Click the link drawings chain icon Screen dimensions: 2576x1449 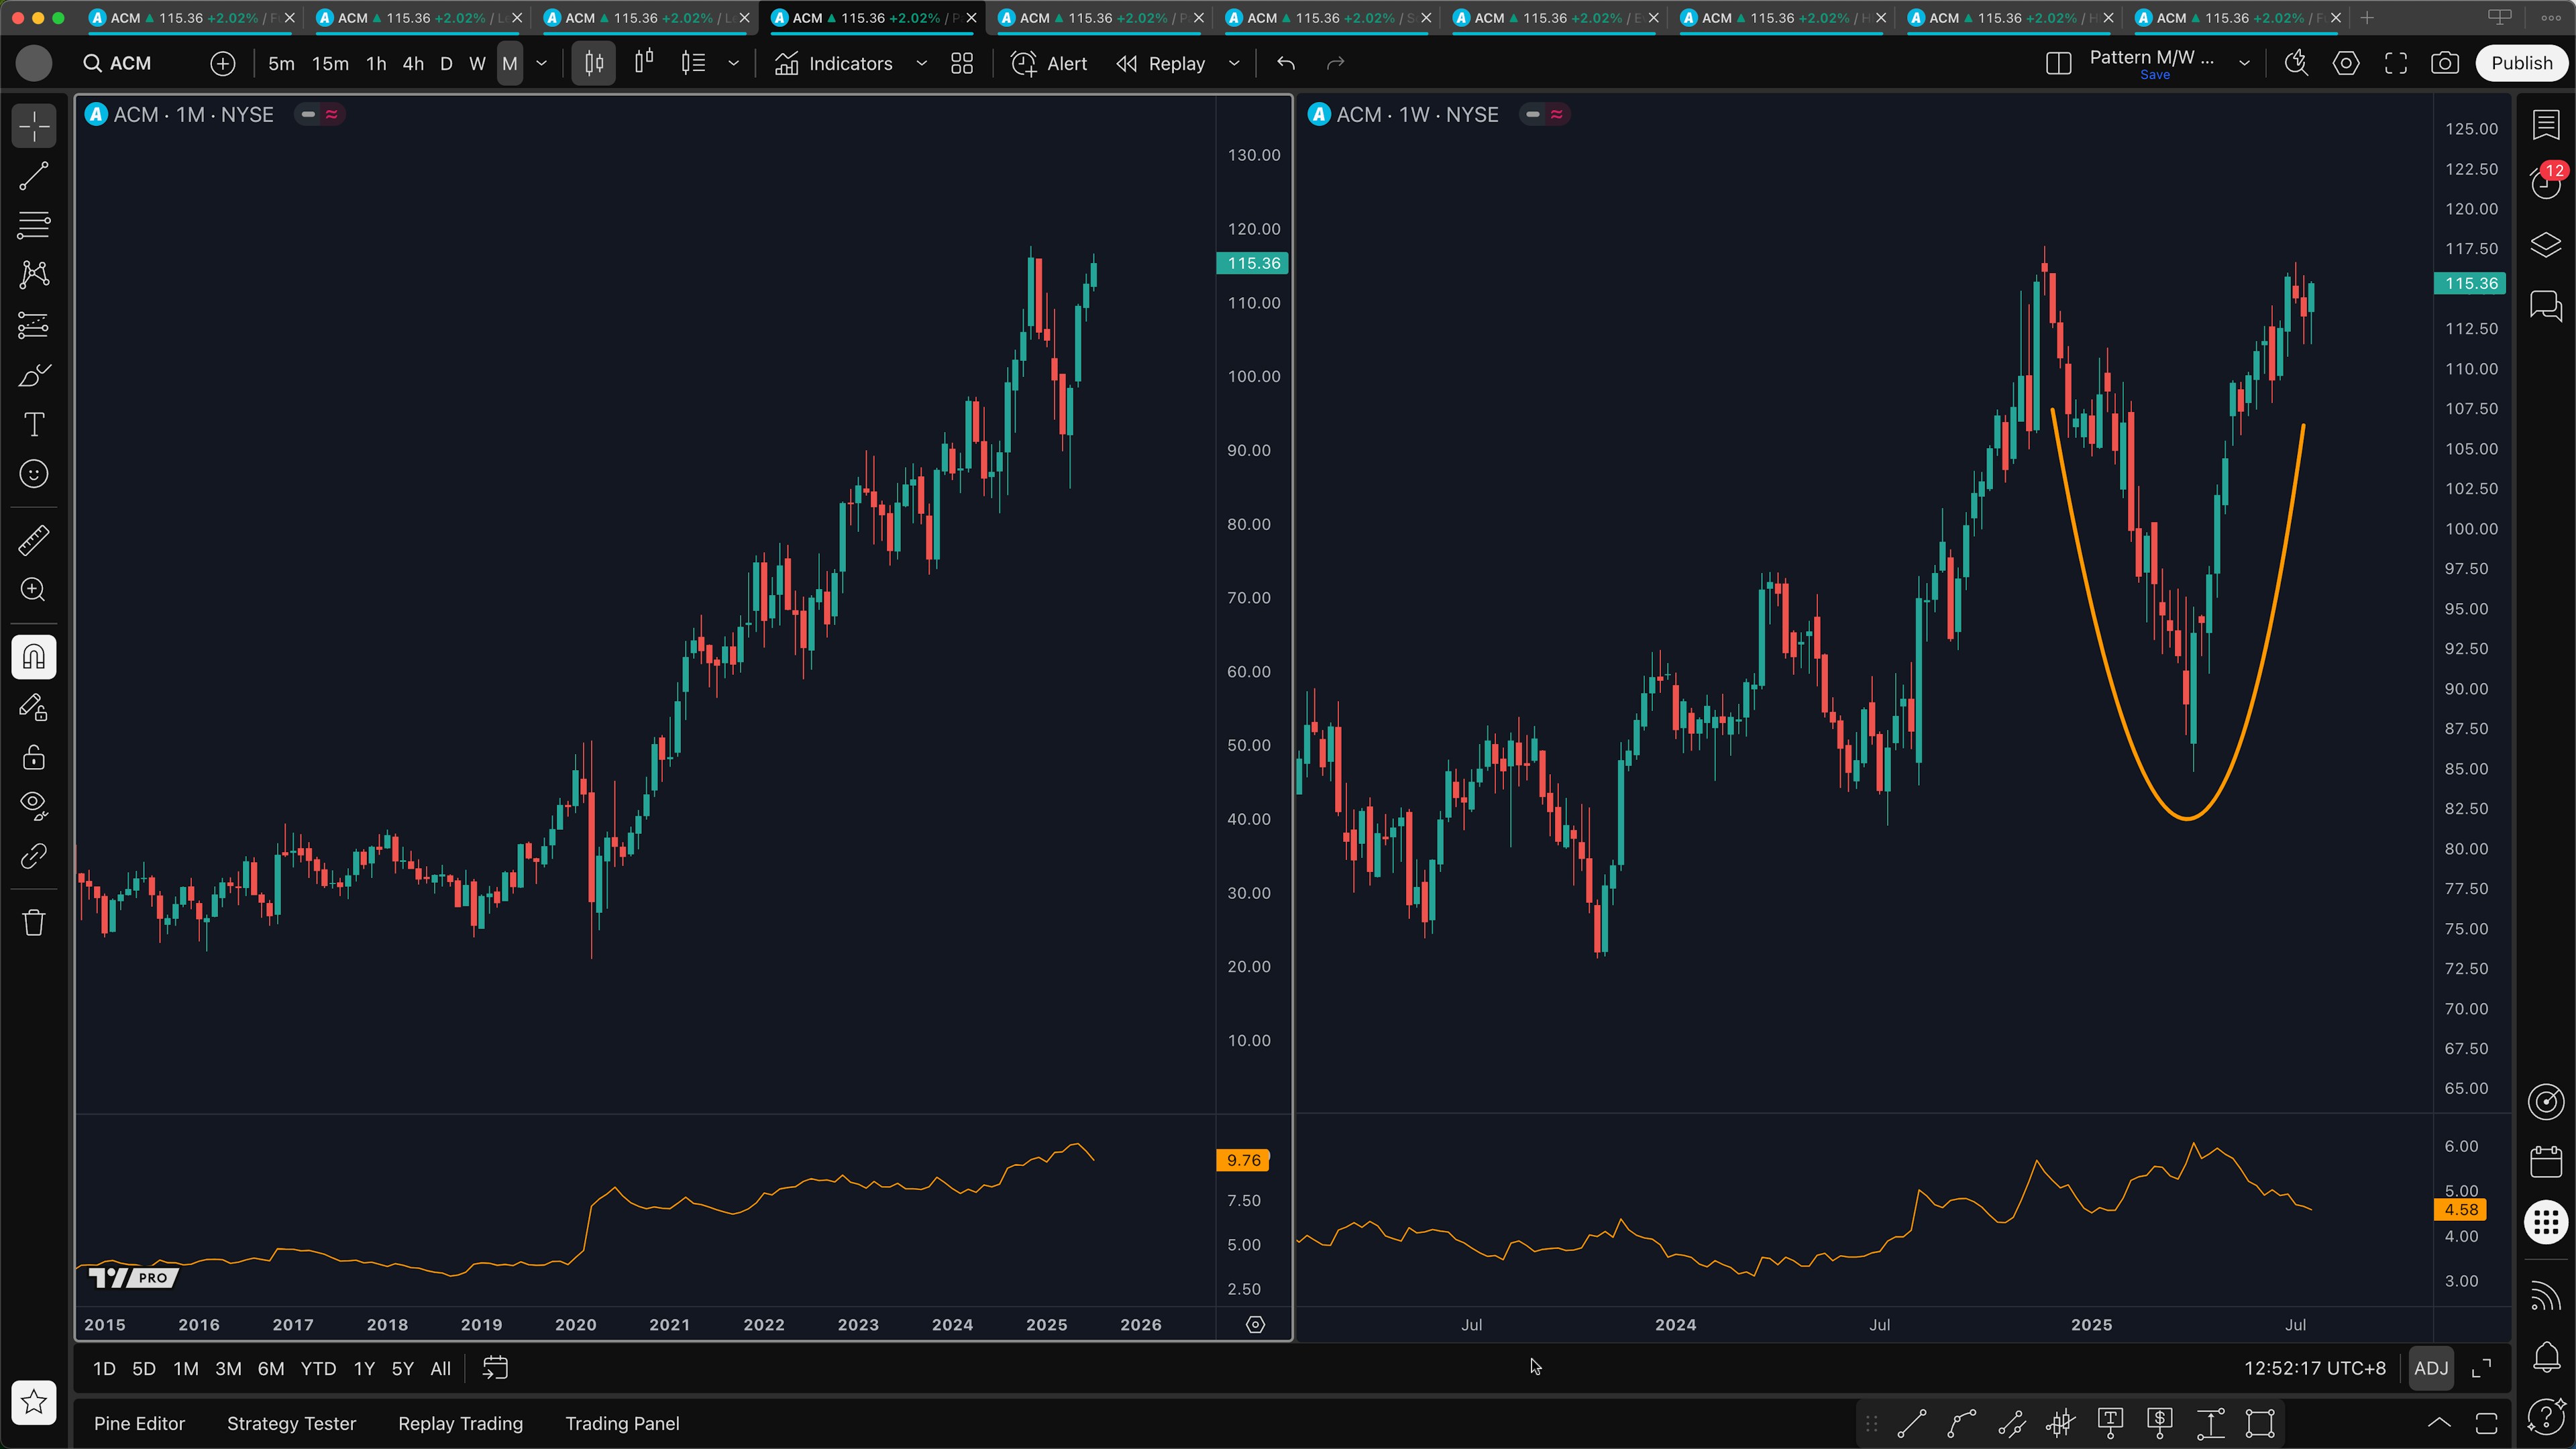34,856
